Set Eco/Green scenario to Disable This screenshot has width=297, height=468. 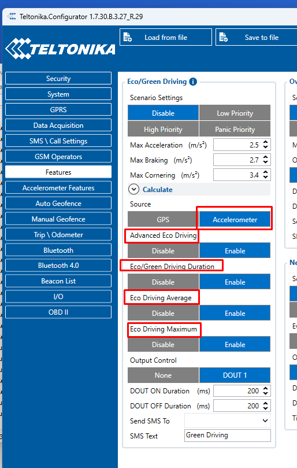[163, 113]
